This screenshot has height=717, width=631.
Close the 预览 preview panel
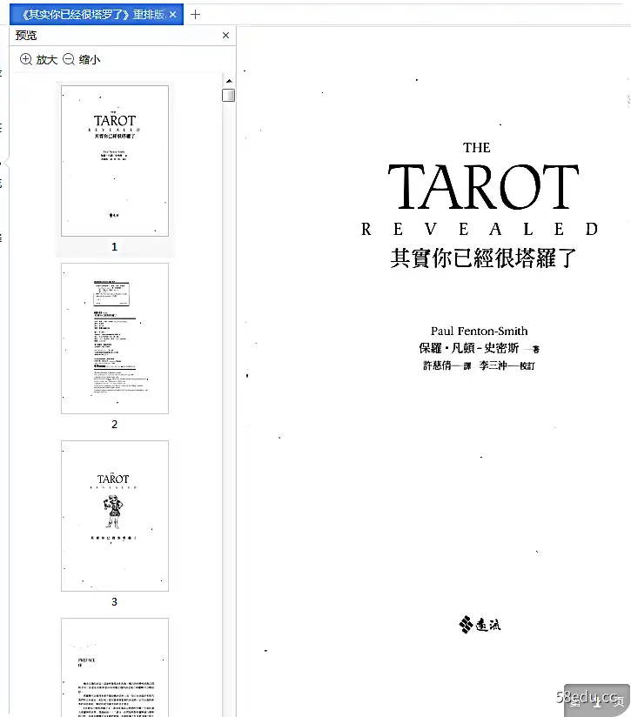tap(226, 35)
